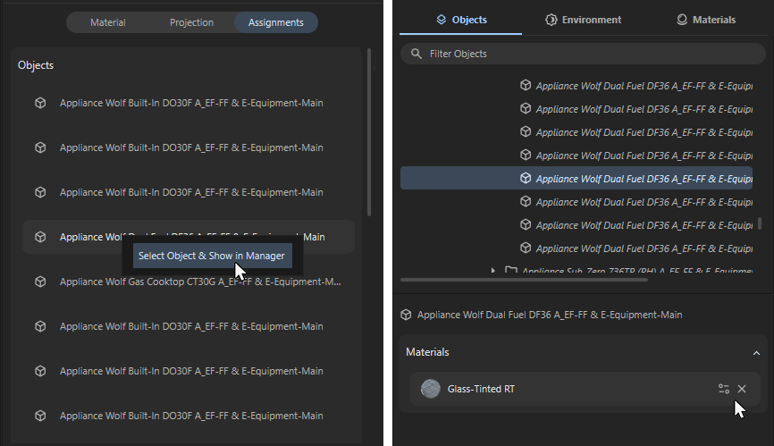This screenshot has height=446, width=774.
Task: Click the cube icon beside the object details name
Action: pyautogui.click(x=406, y=315)
